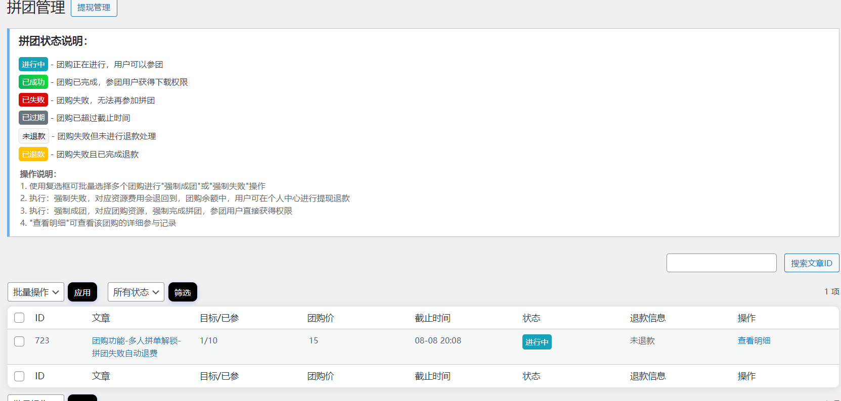Screen dimensions: 841x401
Task: Click the 筛选 button
Action: (x=183, y=292)
